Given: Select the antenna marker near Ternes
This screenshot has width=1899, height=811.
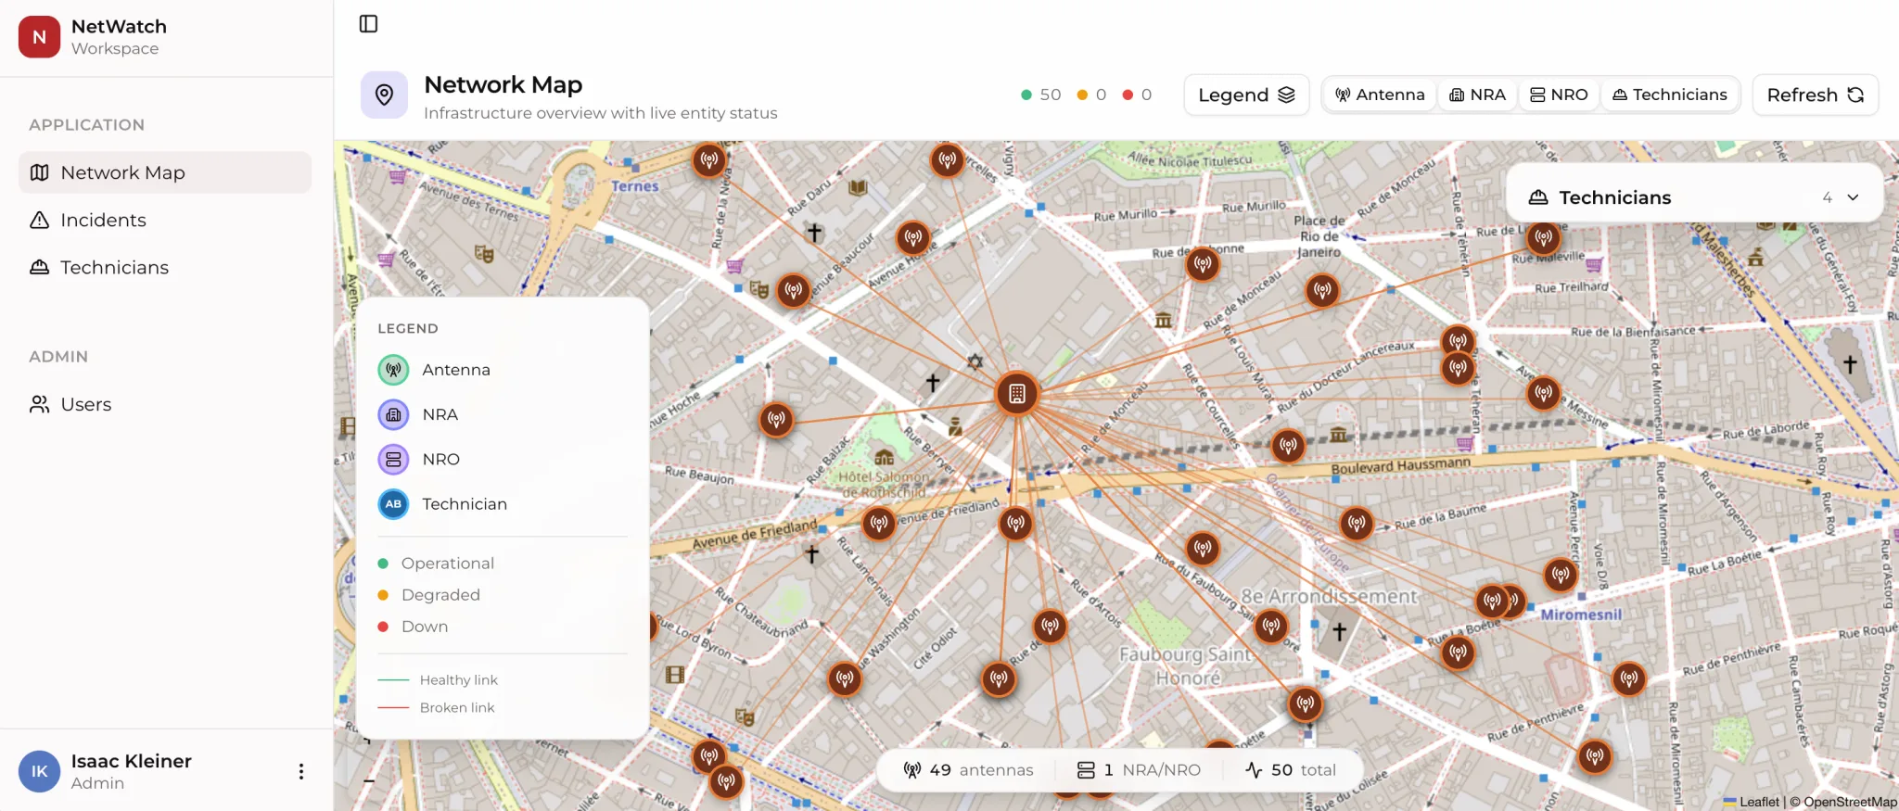Looking at the screenshot, I should point(709,160).
